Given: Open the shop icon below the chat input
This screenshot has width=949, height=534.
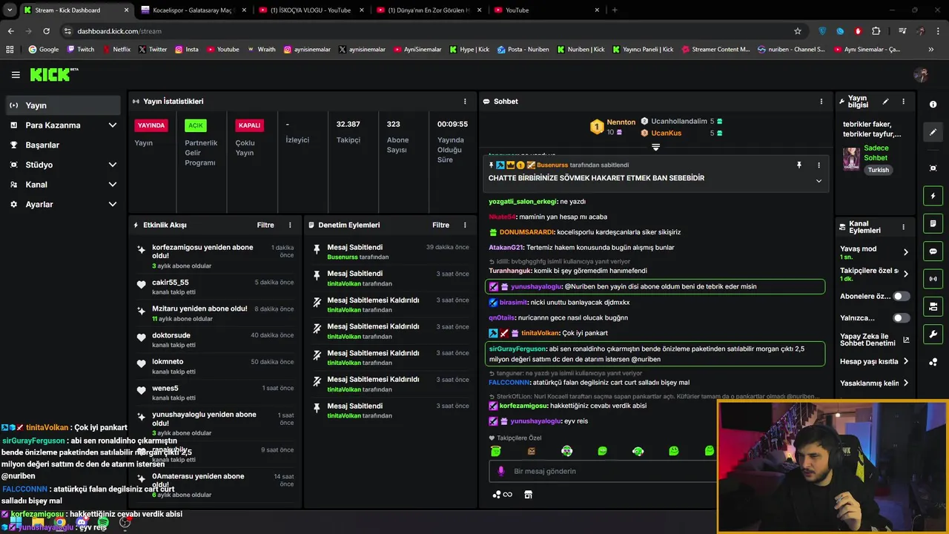Looking at the screenshot, I should [528, 495].
